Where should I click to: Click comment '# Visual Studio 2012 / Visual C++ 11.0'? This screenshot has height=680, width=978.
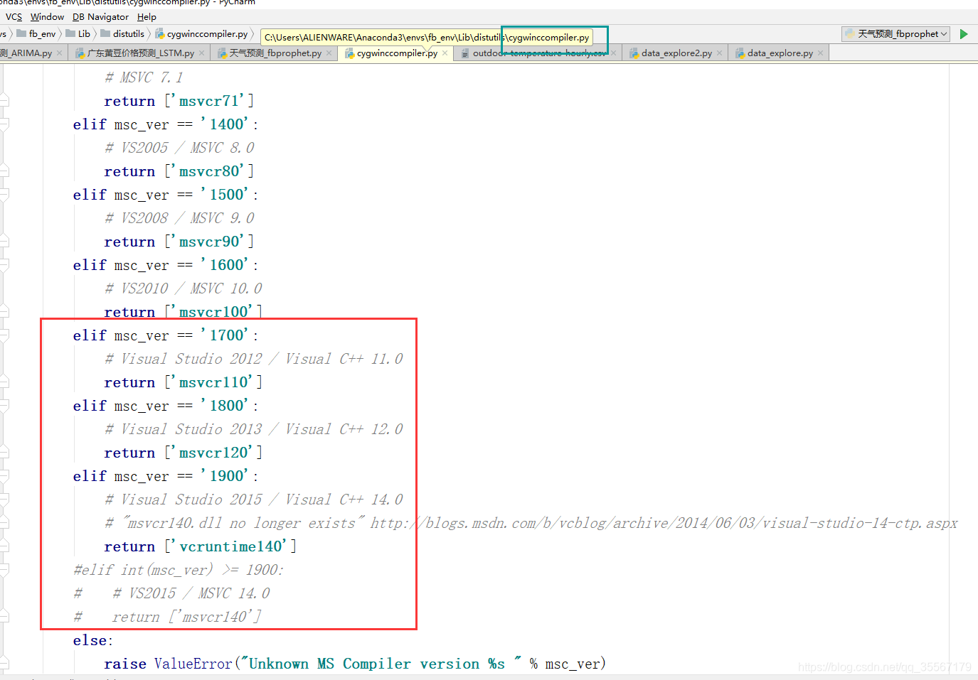coord(254,359)
